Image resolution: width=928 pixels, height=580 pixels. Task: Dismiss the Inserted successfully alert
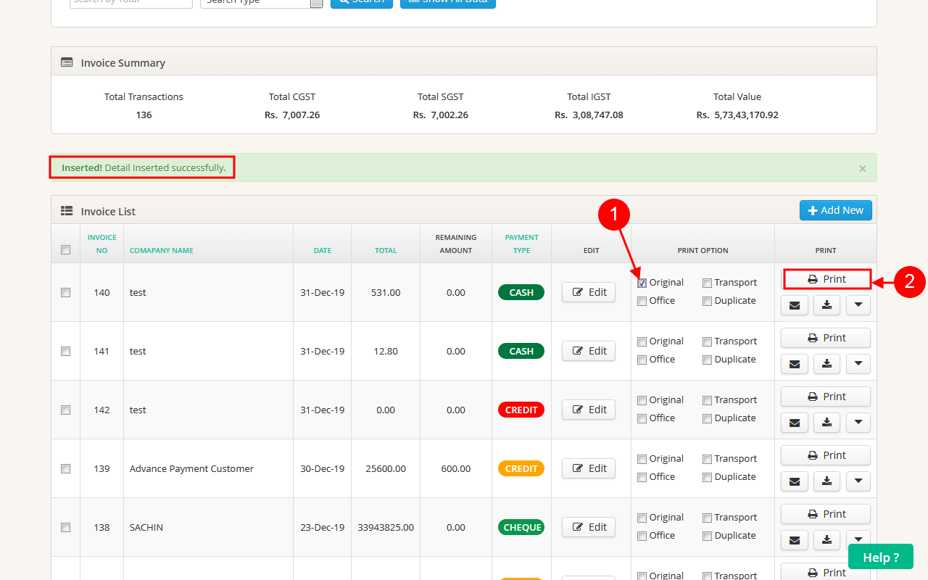coord(862,168)
